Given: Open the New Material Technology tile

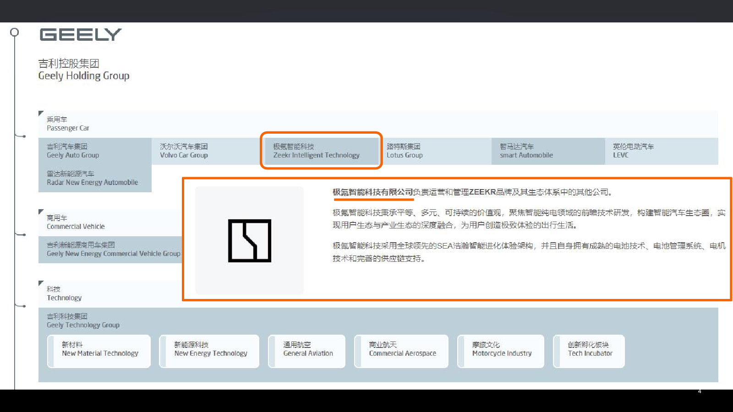Looking at the screenshot, I should tap(99, 351).
